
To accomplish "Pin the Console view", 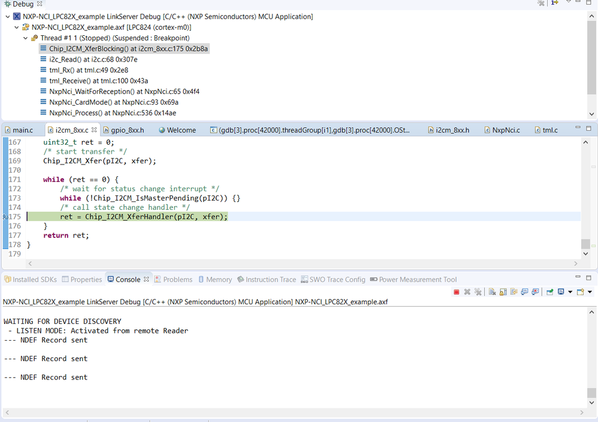I will tap(550, 292).
